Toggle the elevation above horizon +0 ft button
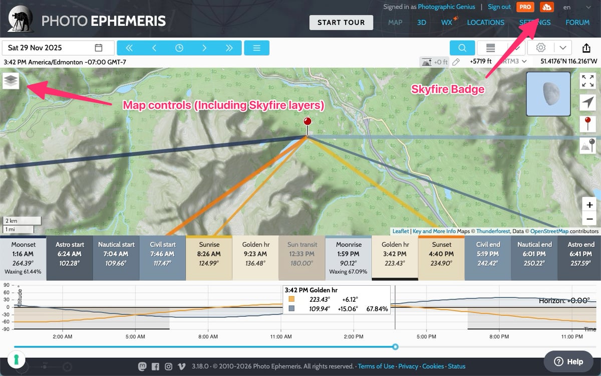601x376 pixels. 434,62
